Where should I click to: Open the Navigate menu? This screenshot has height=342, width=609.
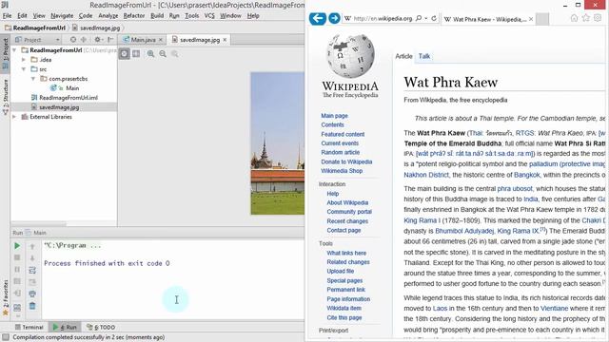pyautogui.click(x=62, y=15)
